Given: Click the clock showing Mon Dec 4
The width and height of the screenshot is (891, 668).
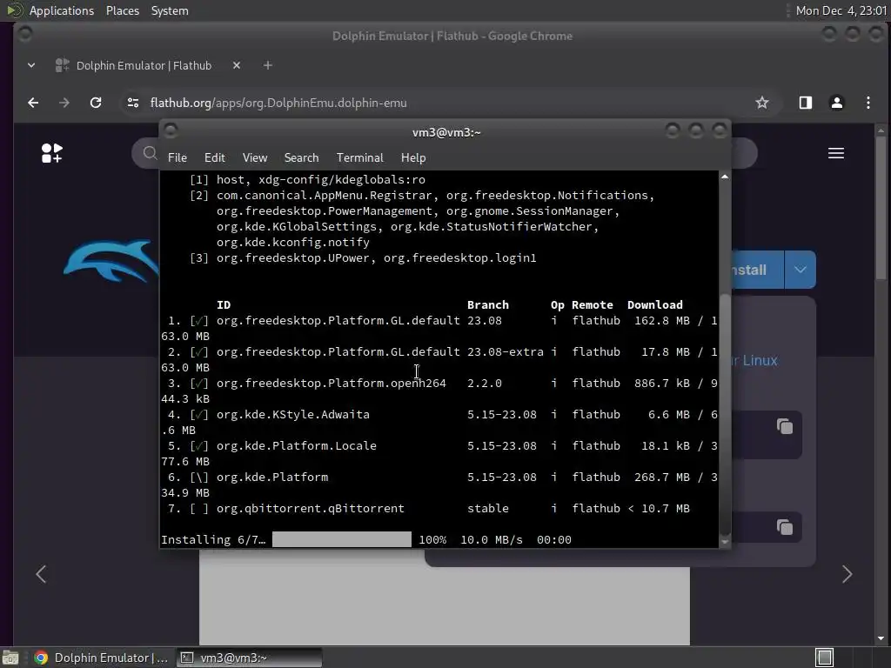Looking at the screenshot, I should pos(841,10).
